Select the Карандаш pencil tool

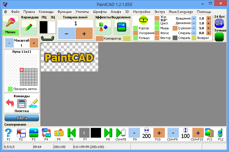coord(29,27)
